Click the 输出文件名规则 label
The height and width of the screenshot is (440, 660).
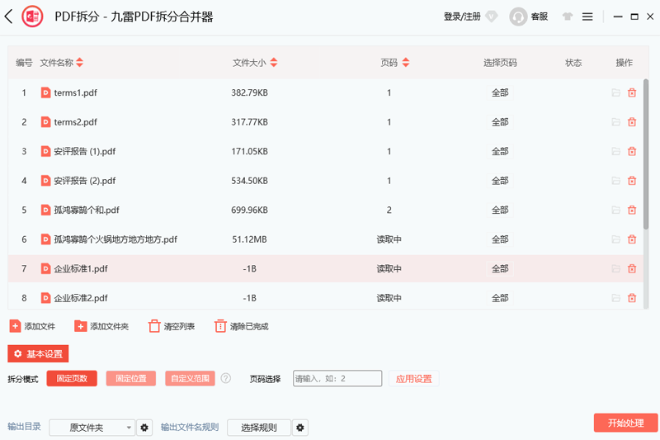click(190, 427)
